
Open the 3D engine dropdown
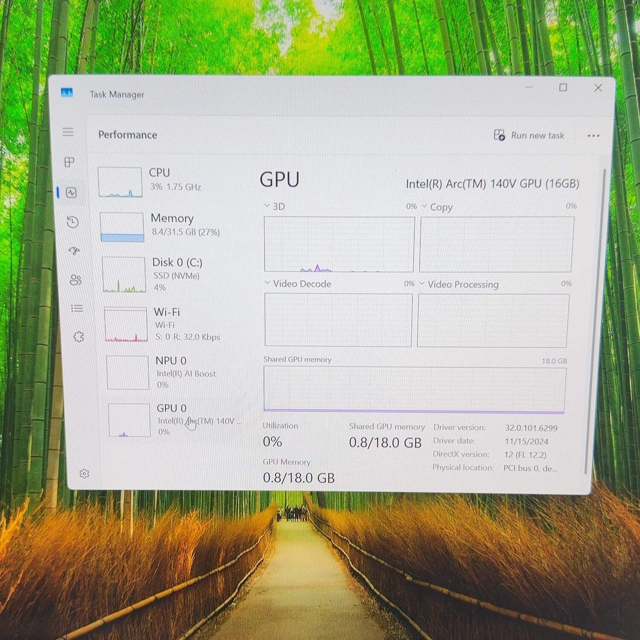point(274,207)
